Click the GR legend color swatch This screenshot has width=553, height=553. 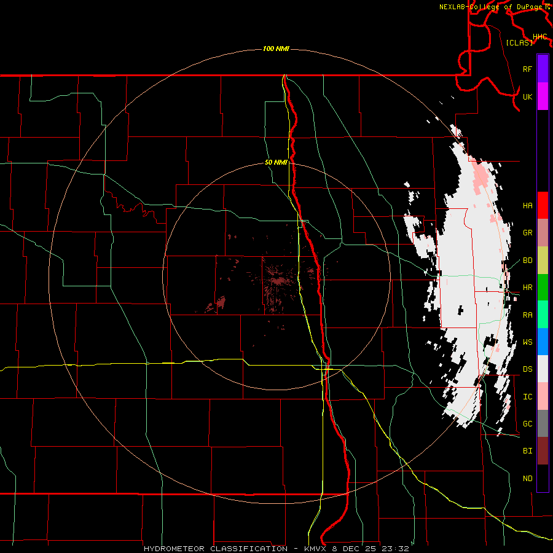(x=543, y=232)
